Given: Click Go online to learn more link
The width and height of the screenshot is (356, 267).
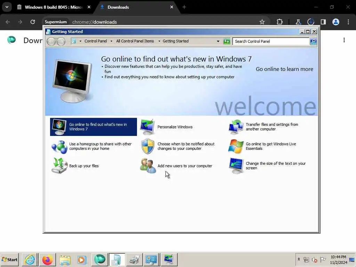Looking at the screenshot, I should [284, 69].
